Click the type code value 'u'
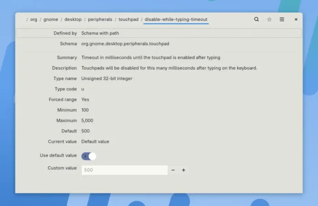Viewport: 318px width, 206px height. tap(83, 89)
